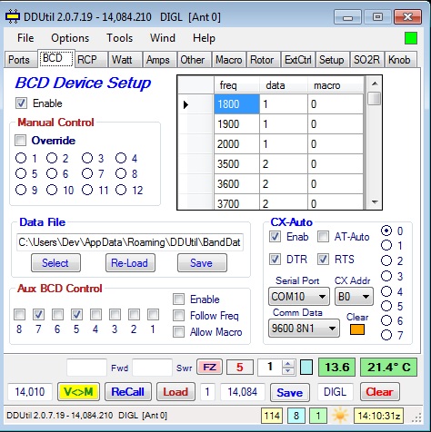Select Manual Control radio button 1

[x=21, y=158]
